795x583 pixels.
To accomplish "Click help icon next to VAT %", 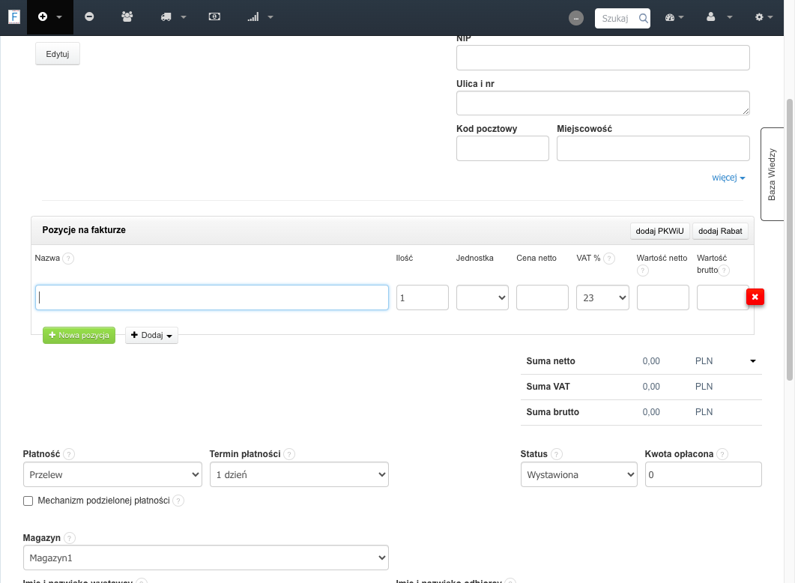I will click(x=609, y=259).
